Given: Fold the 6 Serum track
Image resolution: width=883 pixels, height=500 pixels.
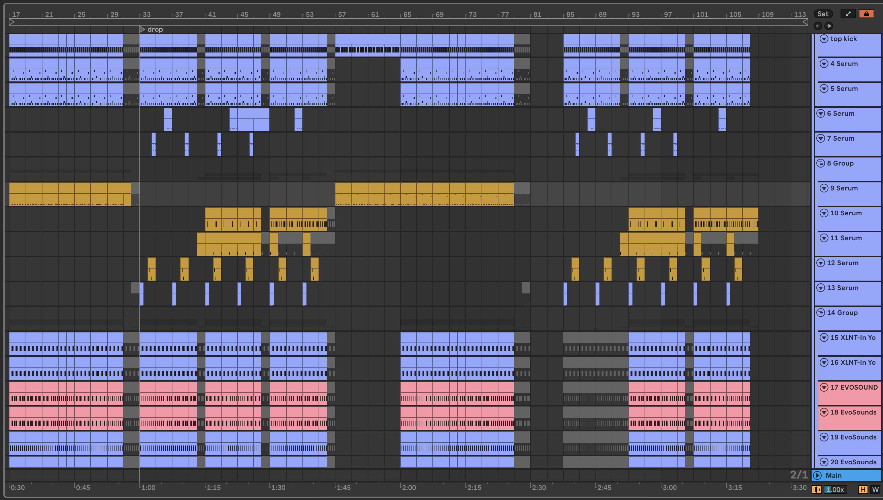Looking at the screenshot, I should point(821,113).
